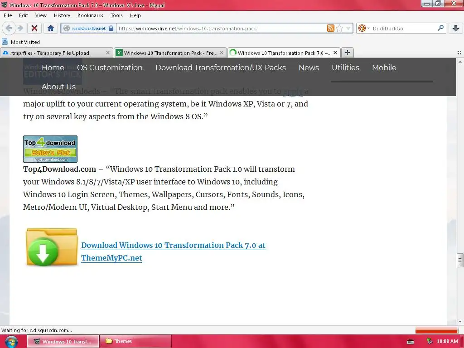This screenshot has width=464, height=348.
Task: Open the View menu
Action: pyautogui.click(x=41, y=15)
